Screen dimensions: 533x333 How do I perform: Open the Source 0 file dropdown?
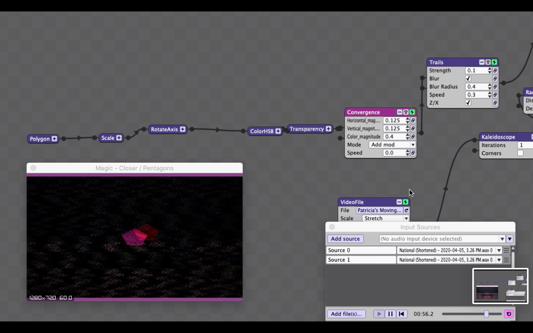point(449,250)
